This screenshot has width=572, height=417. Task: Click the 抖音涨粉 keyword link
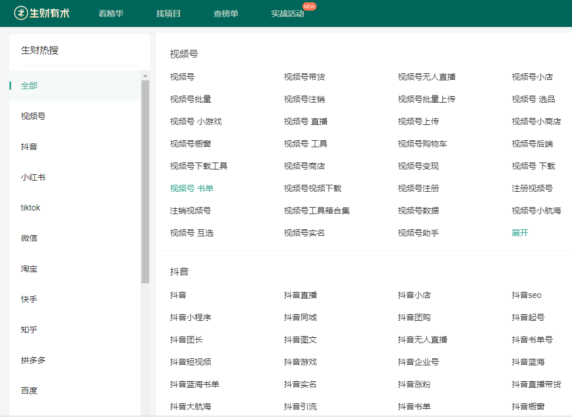click(x=415, y=384)
